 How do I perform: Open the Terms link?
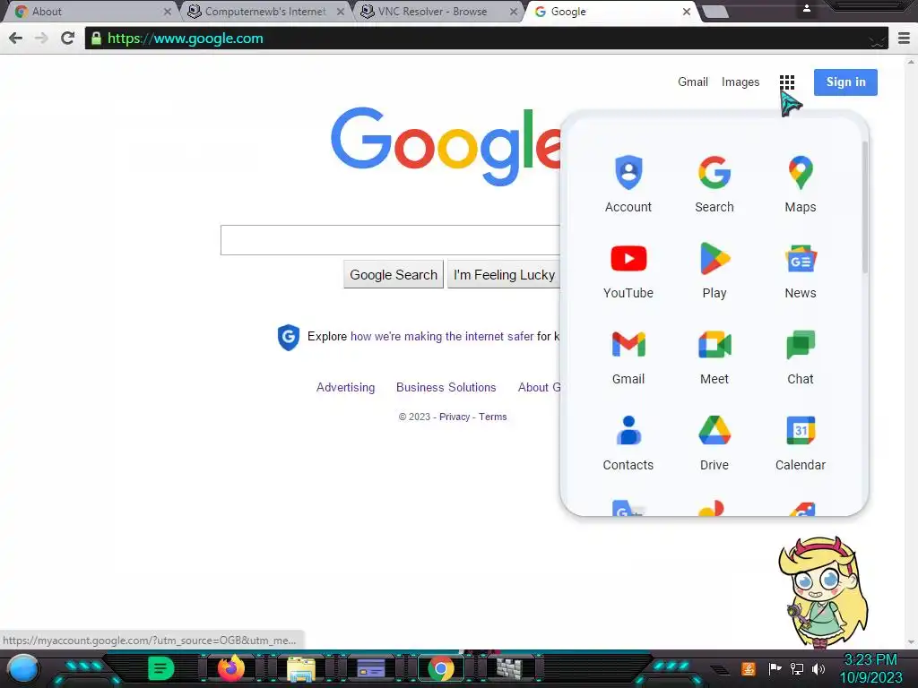[x=492, y=417]
